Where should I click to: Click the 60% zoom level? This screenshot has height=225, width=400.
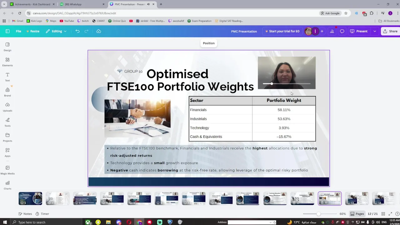(x=343, y=214)
